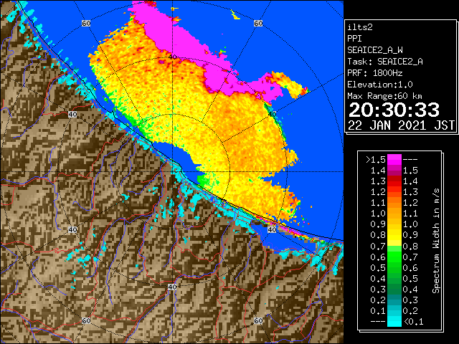This screenshot has width=459, height=344.
Task: Click the '>1.5' legend label
Action: [x=376, y=160]
